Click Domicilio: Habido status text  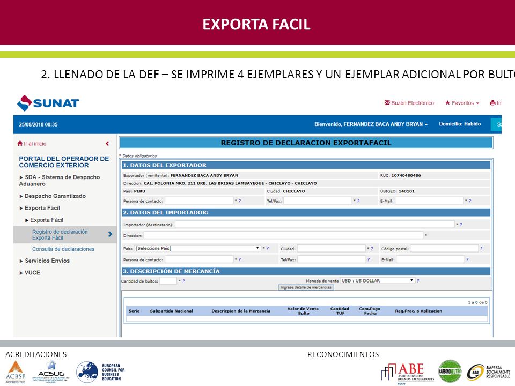point(460,124)
